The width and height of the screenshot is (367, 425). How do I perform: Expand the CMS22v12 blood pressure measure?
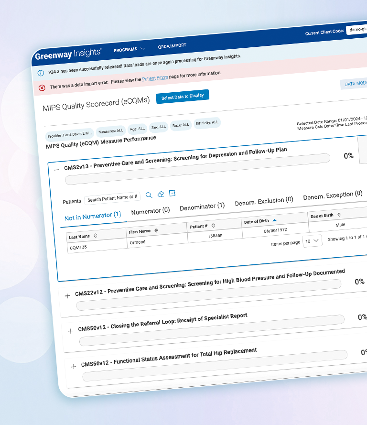67,295
